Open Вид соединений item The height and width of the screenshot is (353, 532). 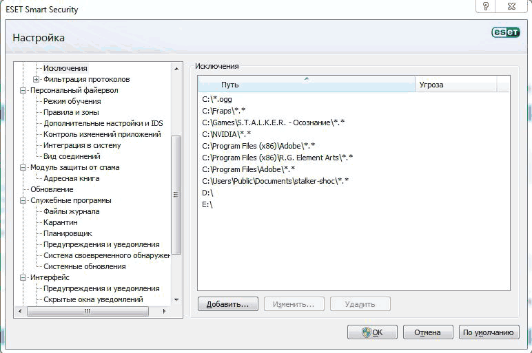tap(72, 156)
